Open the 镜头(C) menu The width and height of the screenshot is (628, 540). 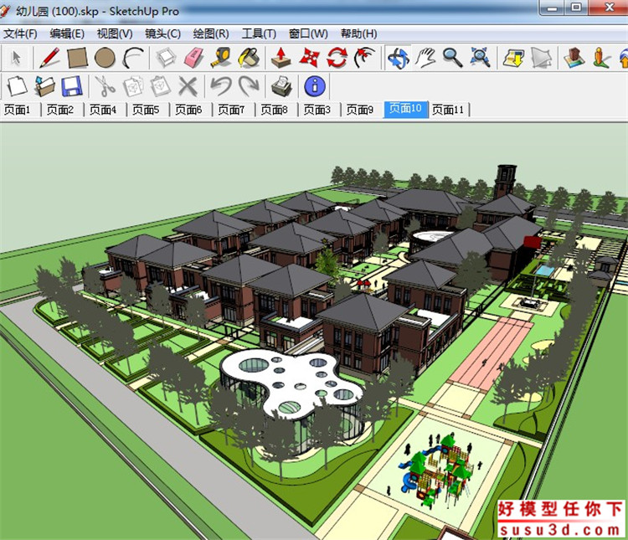click(163, 33)
